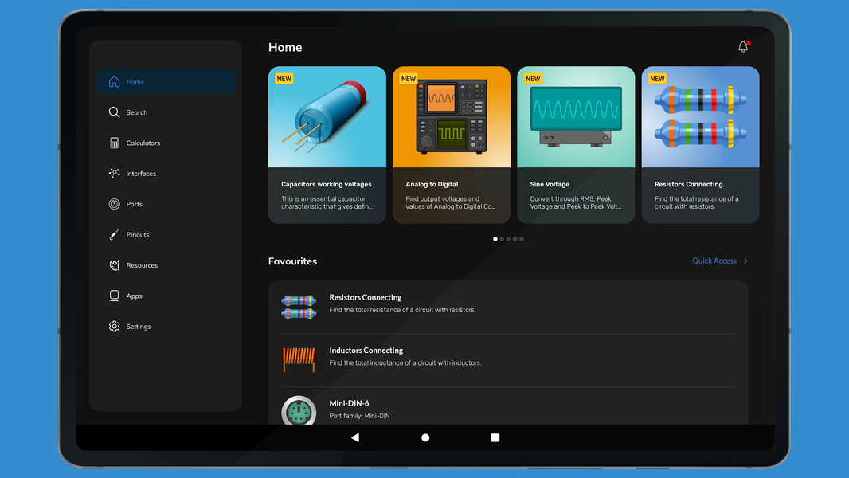The height and width of the screenshot is (478, 849).
Task: Tap the resistor icon beside Resistors Connecting
Action: [x=299, y=306]
